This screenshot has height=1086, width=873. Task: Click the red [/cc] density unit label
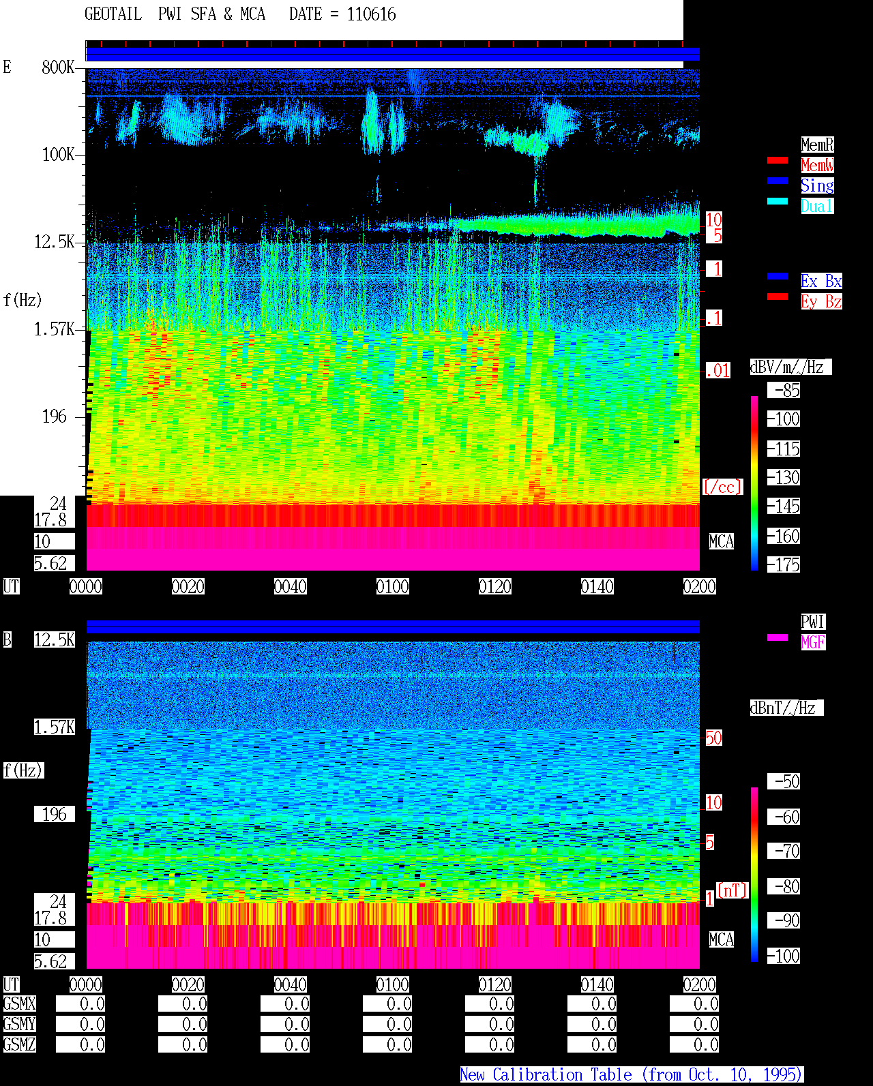[x=722, y=487]
